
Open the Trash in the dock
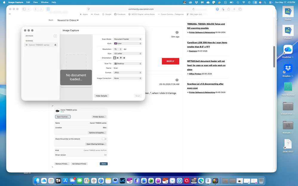261,181
